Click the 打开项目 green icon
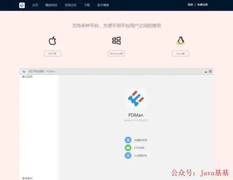Screen dimensions: 233x180 [128, 148]
